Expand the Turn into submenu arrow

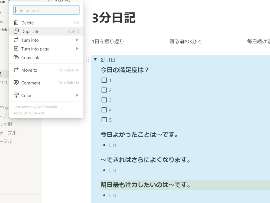(77, 40)
